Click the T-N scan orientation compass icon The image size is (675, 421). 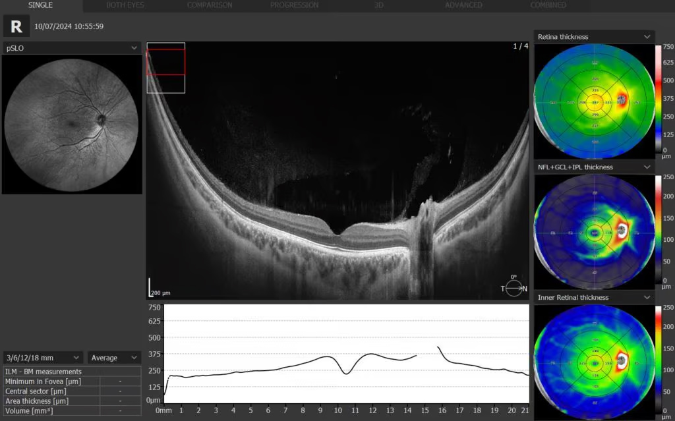coord(514,288)
